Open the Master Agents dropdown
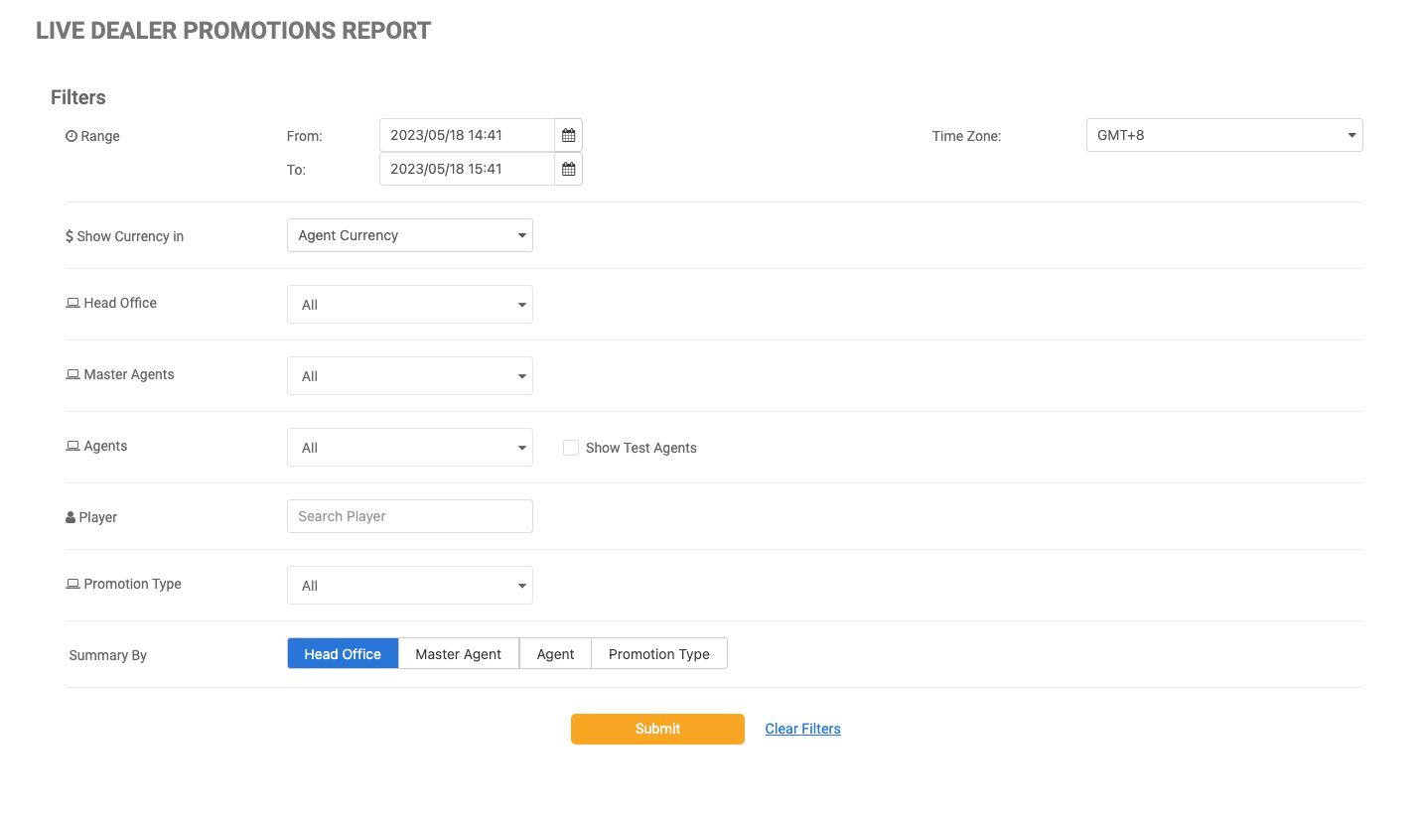The image size is (1417, 816). point(409,376)
